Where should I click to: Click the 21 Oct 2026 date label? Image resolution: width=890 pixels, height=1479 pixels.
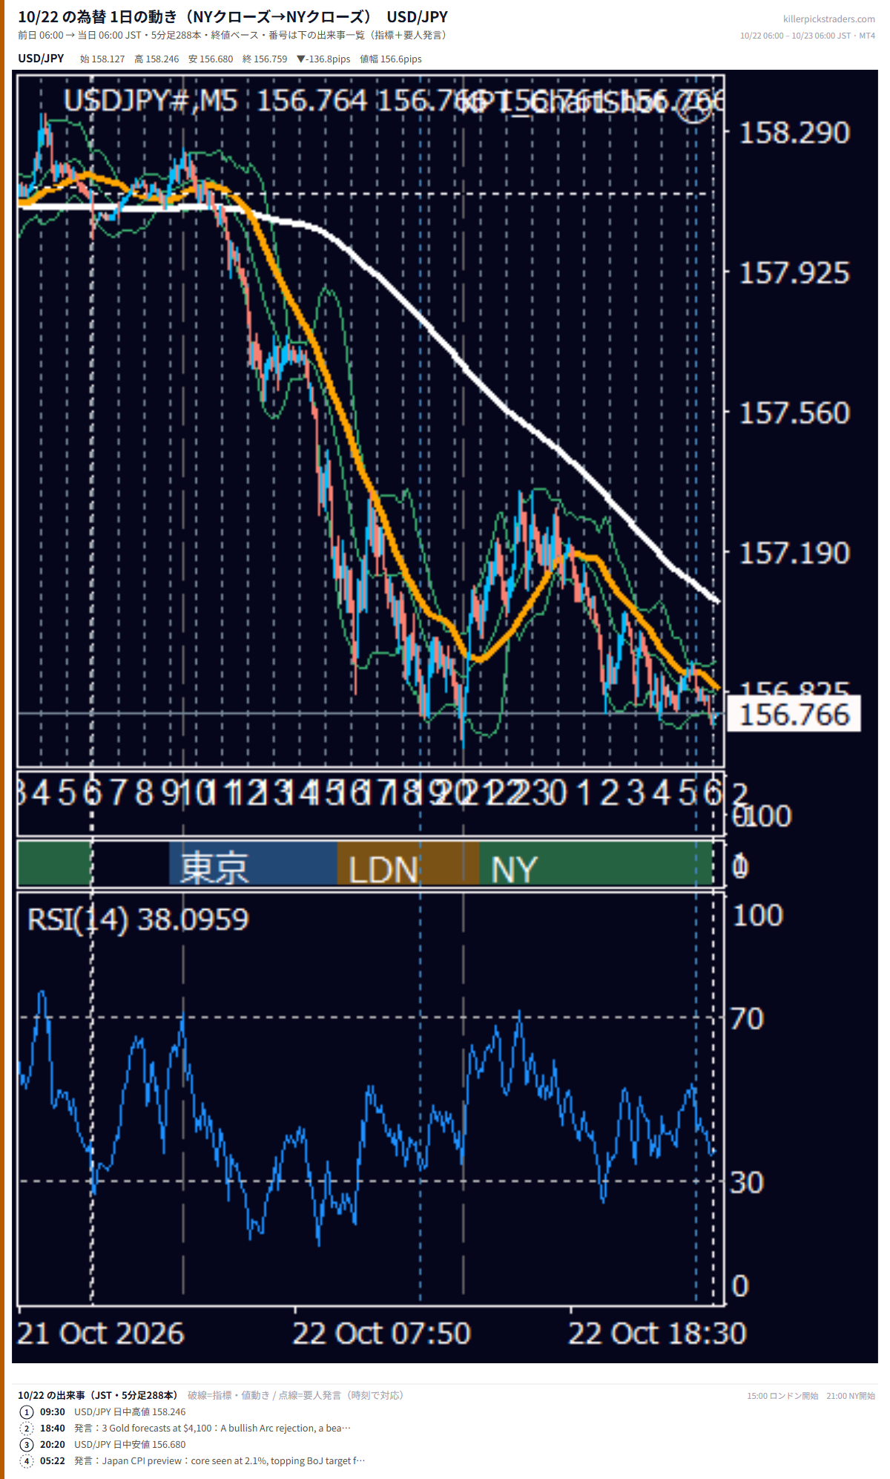[x=100, y=1334]
